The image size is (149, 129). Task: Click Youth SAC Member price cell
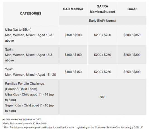point(73,72)
